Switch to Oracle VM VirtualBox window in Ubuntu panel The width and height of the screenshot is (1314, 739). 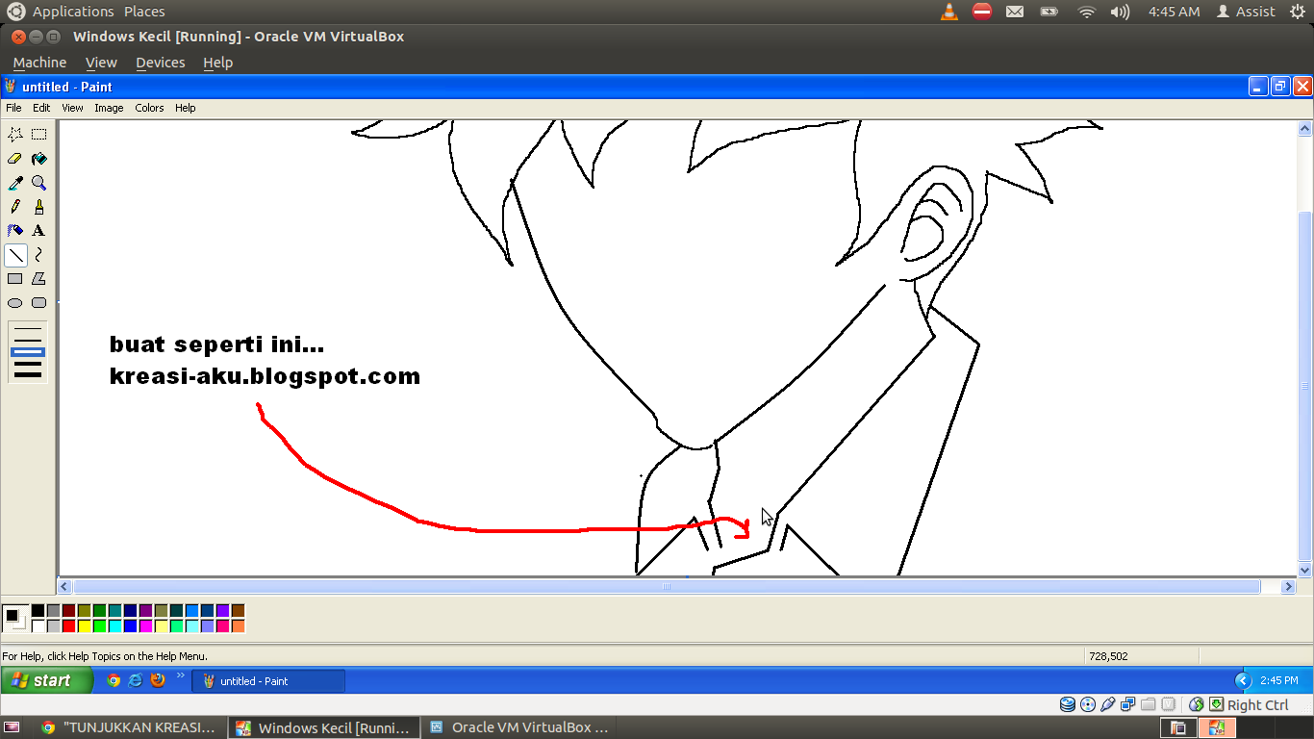click(x=518, y=727)
